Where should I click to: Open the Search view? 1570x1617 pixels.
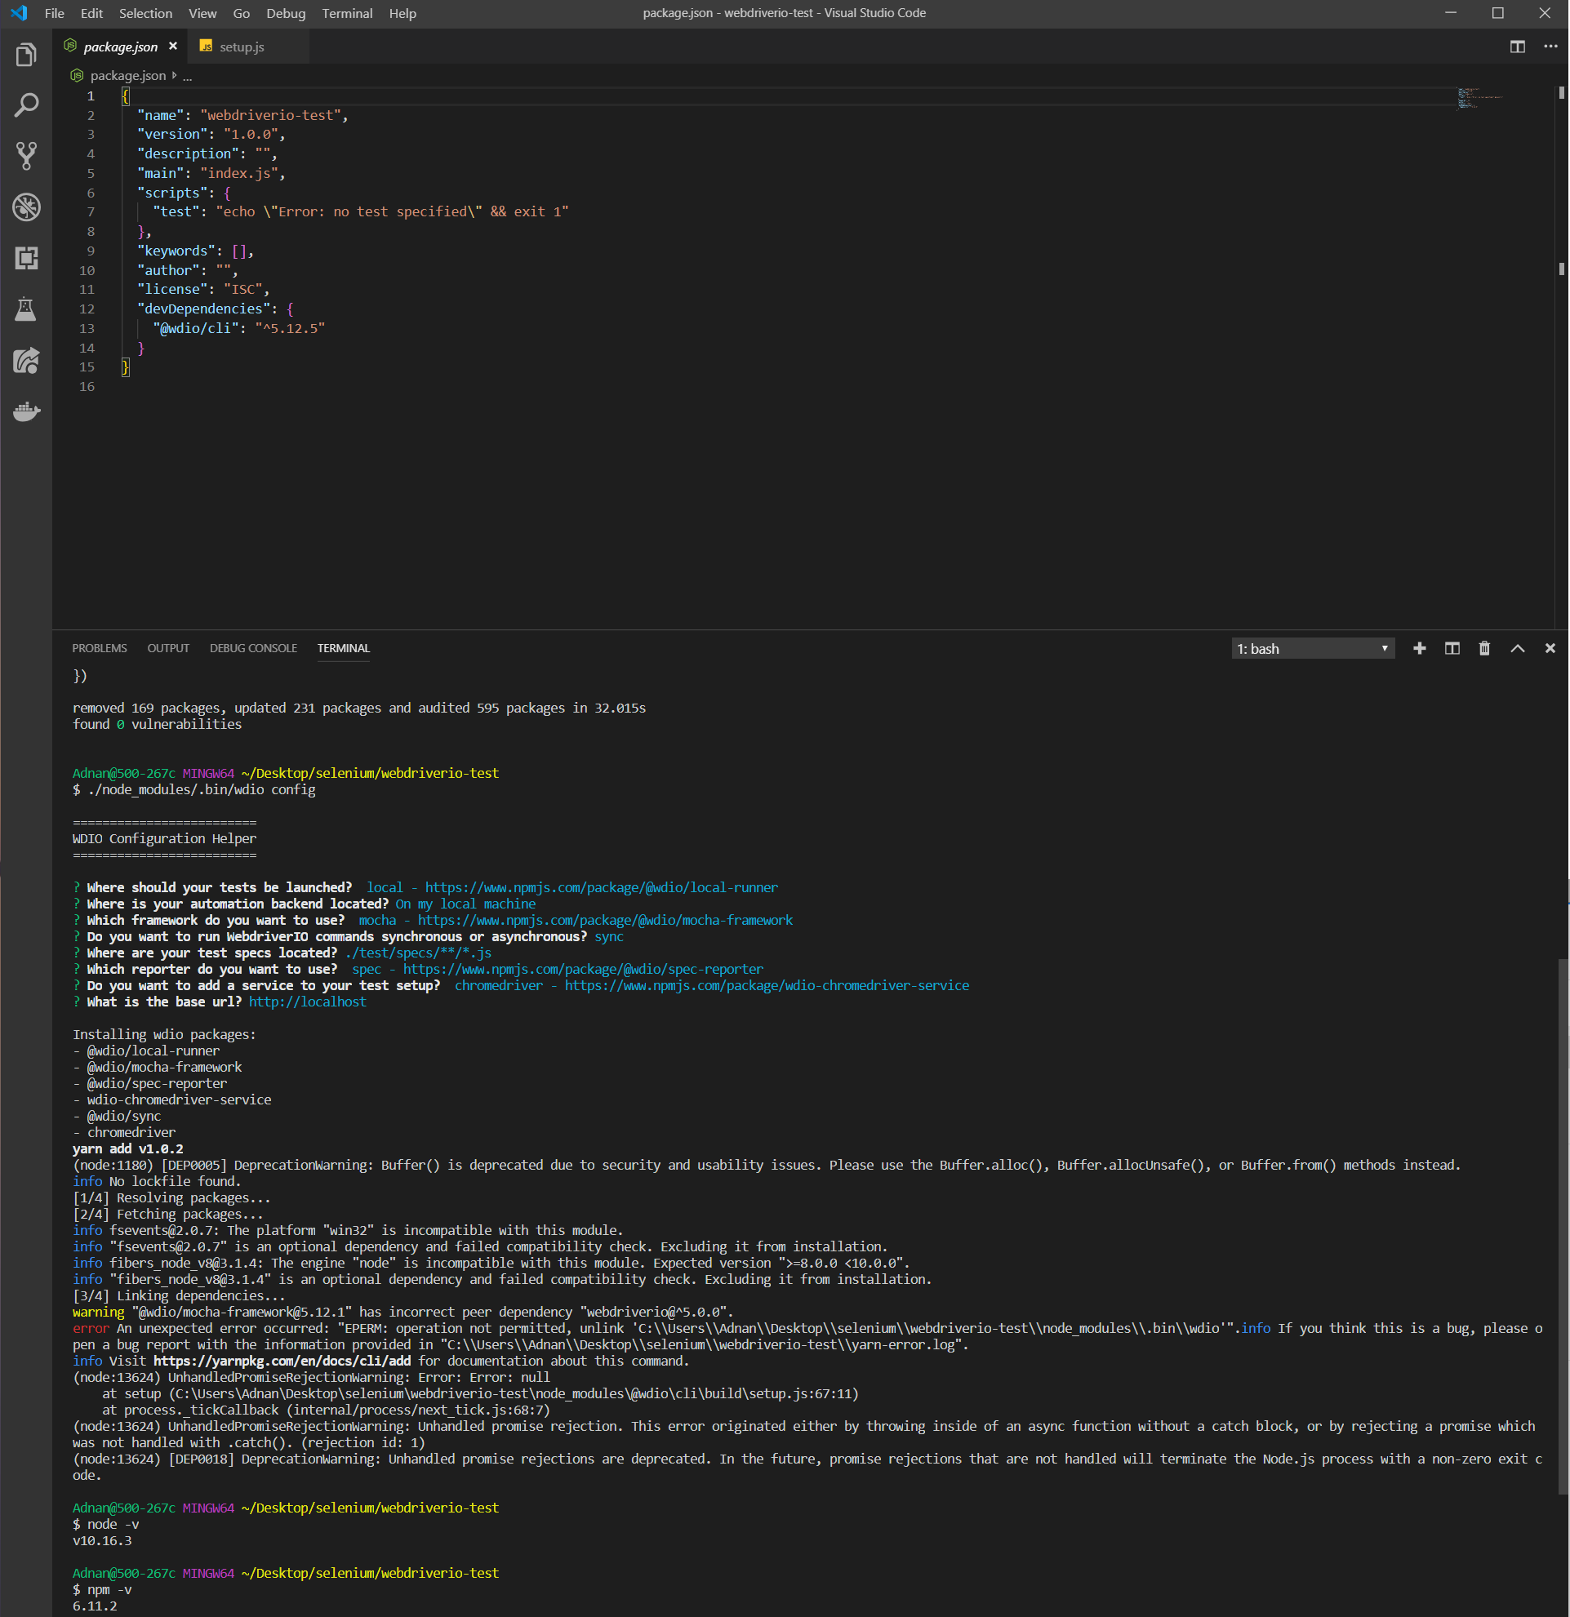point(27,104)
